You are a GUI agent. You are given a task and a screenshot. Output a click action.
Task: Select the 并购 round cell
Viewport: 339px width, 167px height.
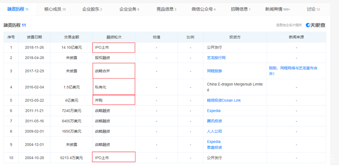click(x=114, y=100)
